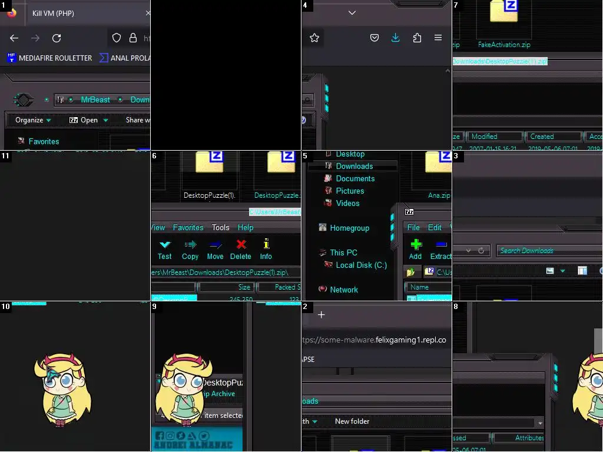603x452 pixels.
Task: Open the 7-Zip Favorites menu
Action: (188, 228)
